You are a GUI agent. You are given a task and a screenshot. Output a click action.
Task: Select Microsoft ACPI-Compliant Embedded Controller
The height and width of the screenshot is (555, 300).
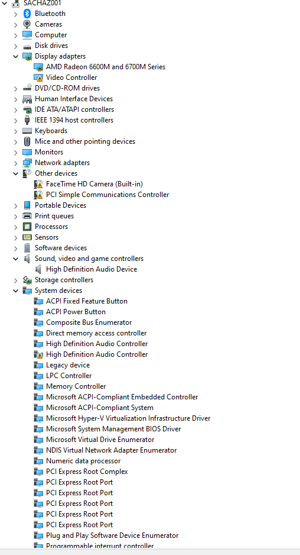coord(122,397)
